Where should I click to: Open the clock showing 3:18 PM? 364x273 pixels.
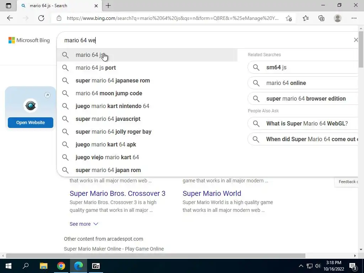[333, 266]
